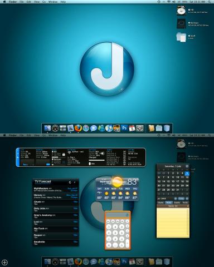Click blue side tab of iStat widget
Screen dimensions: 214x267
point(18,157)
